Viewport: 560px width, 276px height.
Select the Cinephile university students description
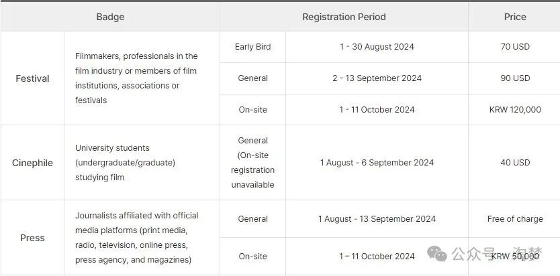125,162
